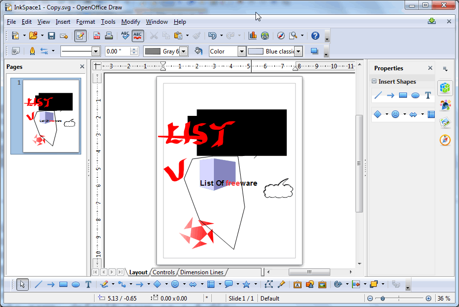
Task: Open the Basic Shapes dropdown arrow
Action: [166, 284]
